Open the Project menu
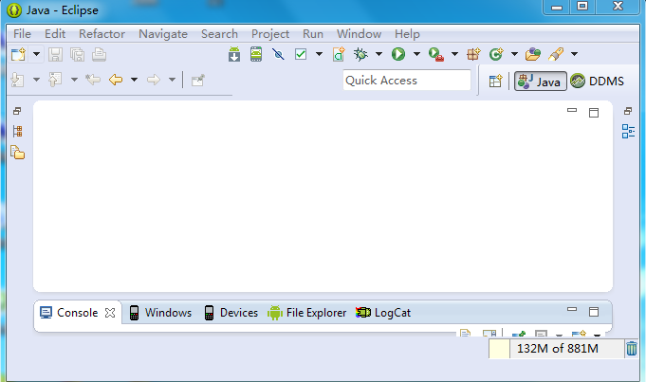Image resolution: width=646 pixels, height=382 pixels. (x=270, y=34)
